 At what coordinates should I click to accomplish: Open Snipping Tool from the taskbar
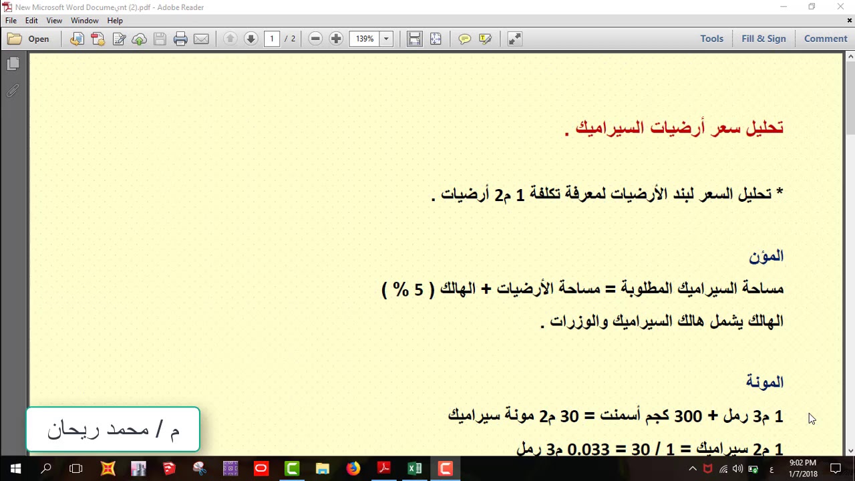click(200, 468)
